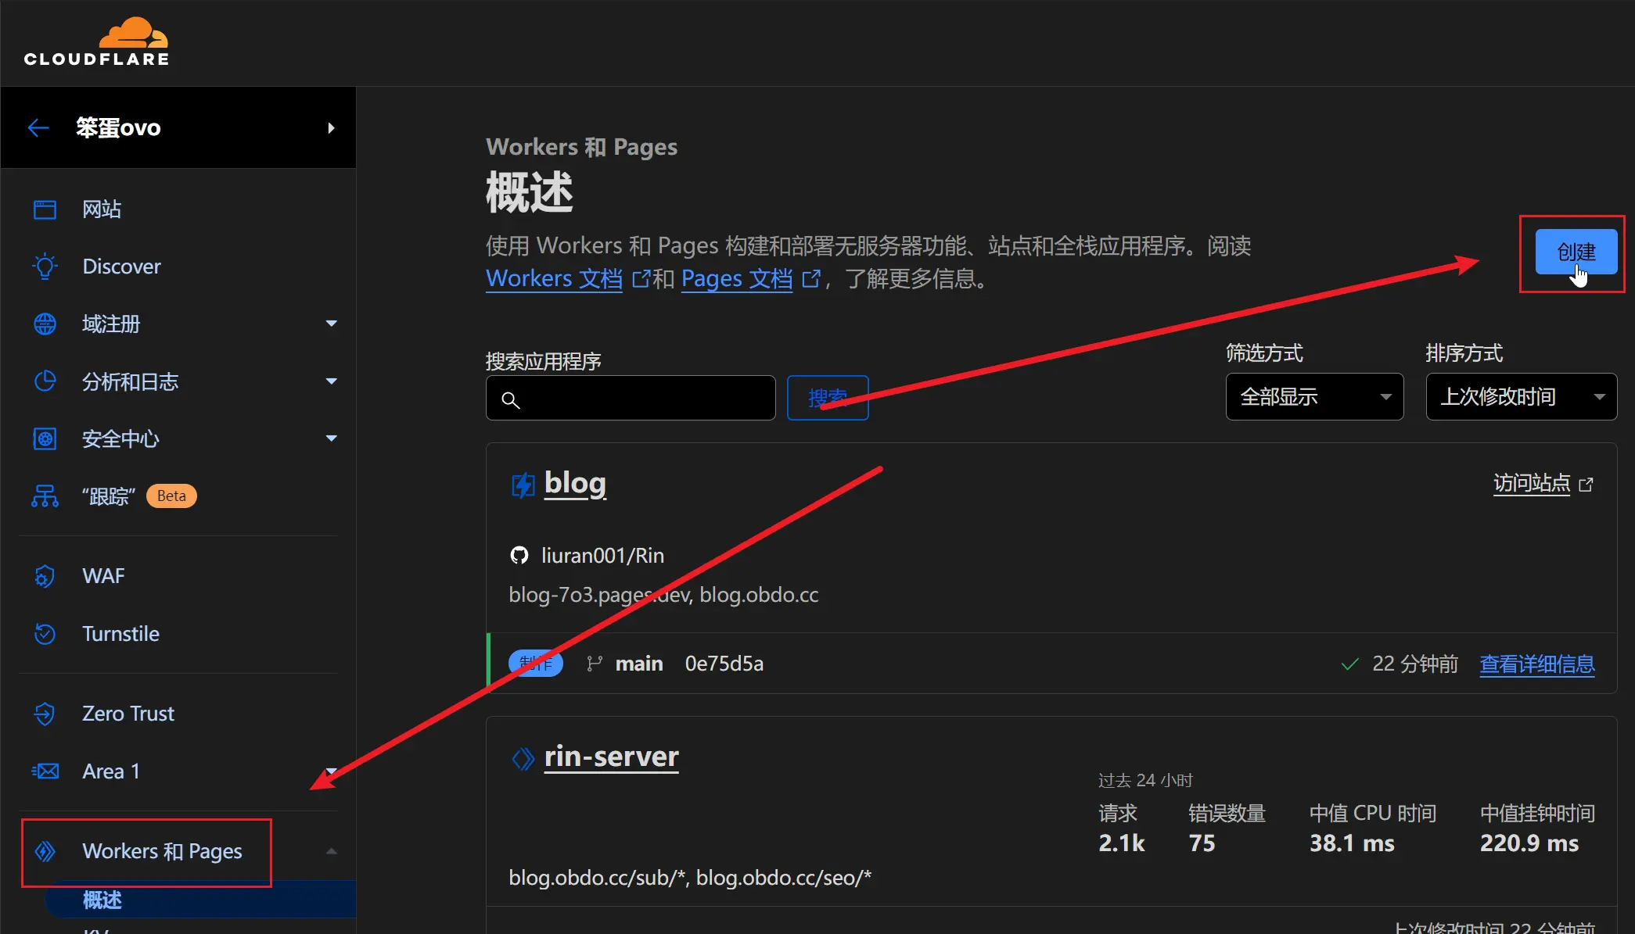Click the Discover lightbulb icon

(45, 267)
